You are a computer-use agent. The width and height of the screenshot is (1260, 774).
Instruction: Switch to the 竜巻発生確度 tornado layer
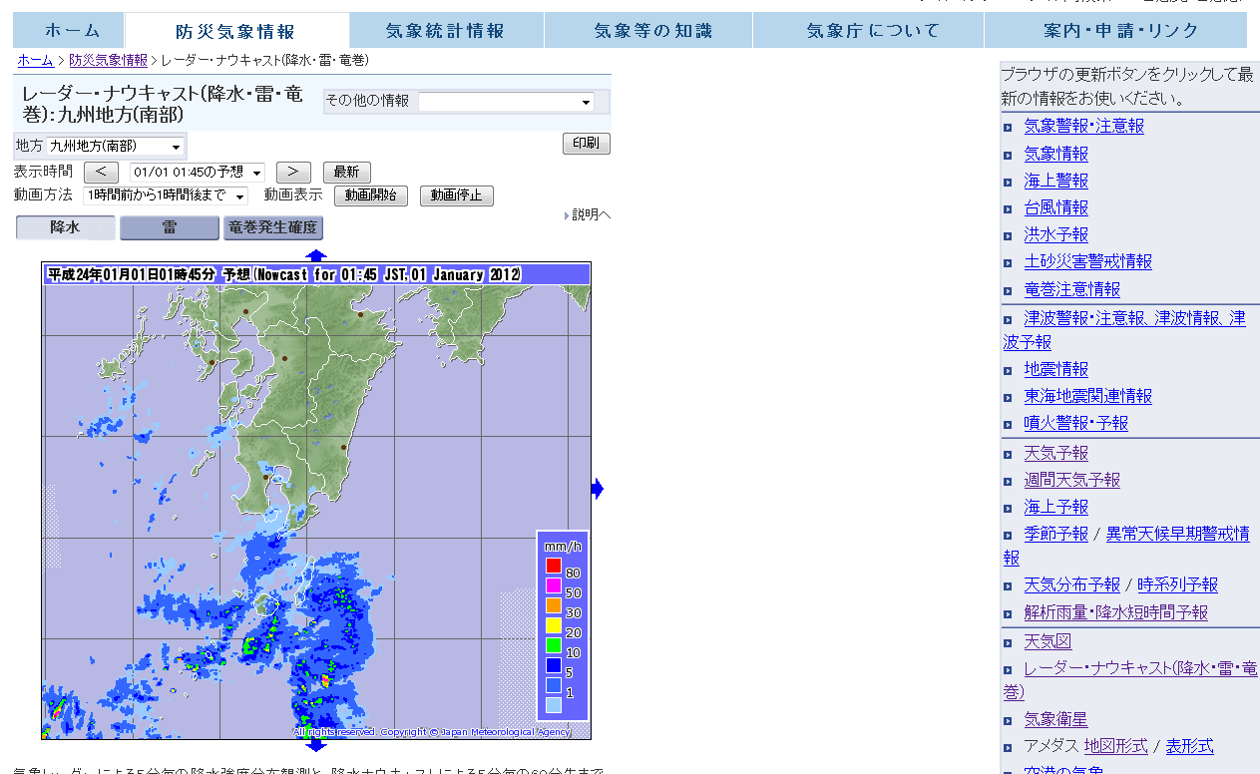coord(273,227)
